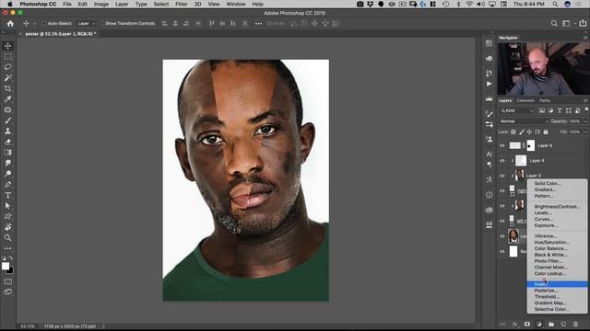Screen dimensions: 590x331
Task: Click the background color swatch
Action: pos(10,271)
